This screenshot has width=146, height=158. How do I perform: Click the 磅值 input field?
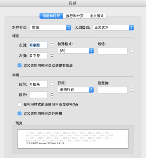[113, 51]
